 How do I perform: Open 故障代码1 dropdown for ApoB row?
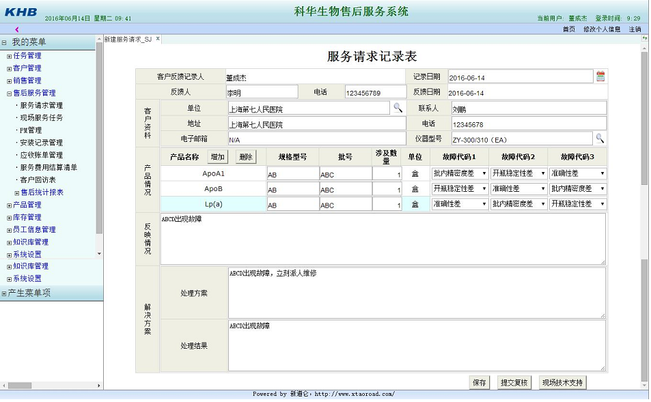[x=460, y=189]
